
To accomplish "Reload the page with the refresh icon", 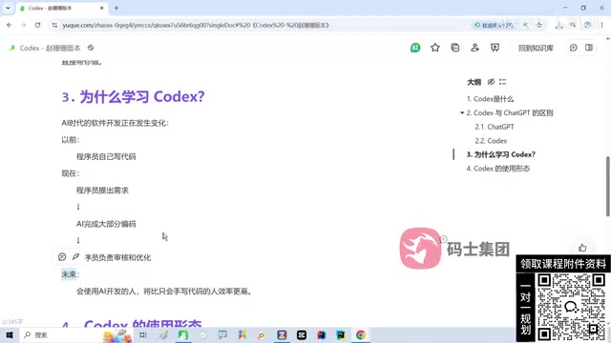I will (38, 25).
